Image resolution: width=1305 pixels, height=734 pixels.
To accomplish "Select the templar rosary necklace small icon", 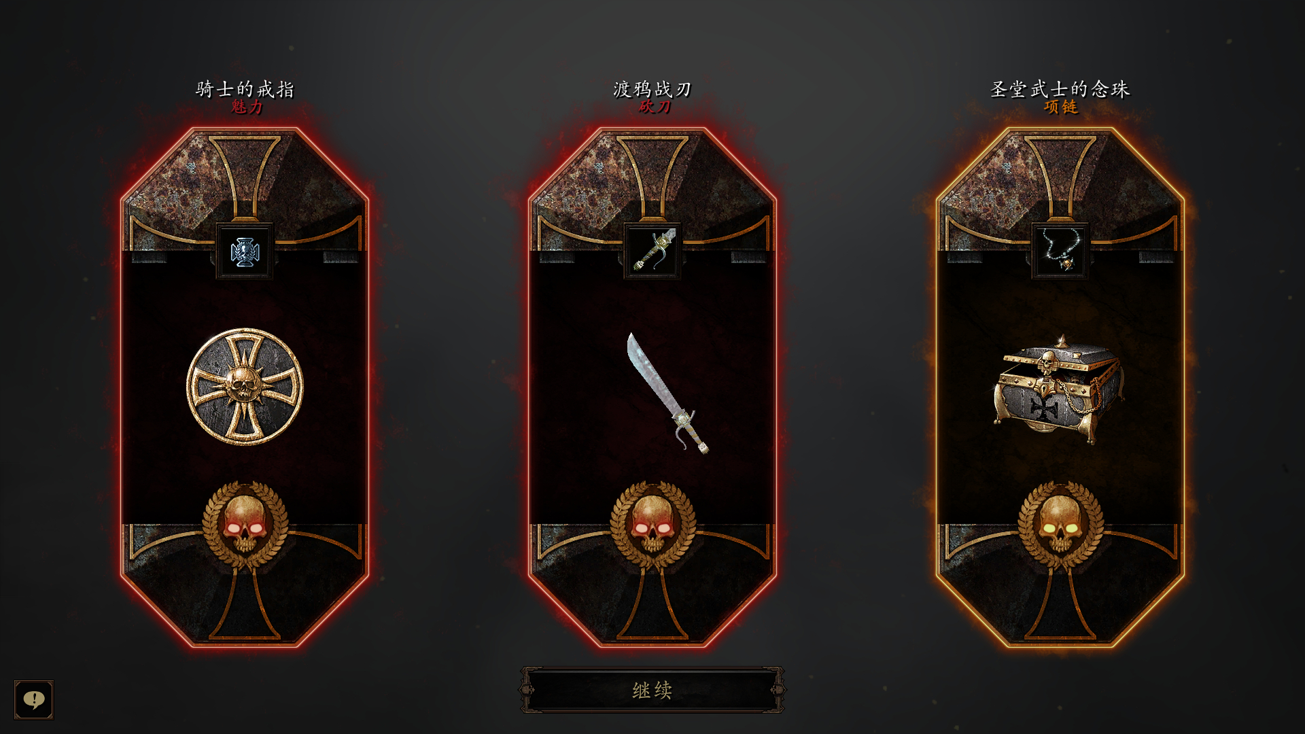I will click(1060, 251).
